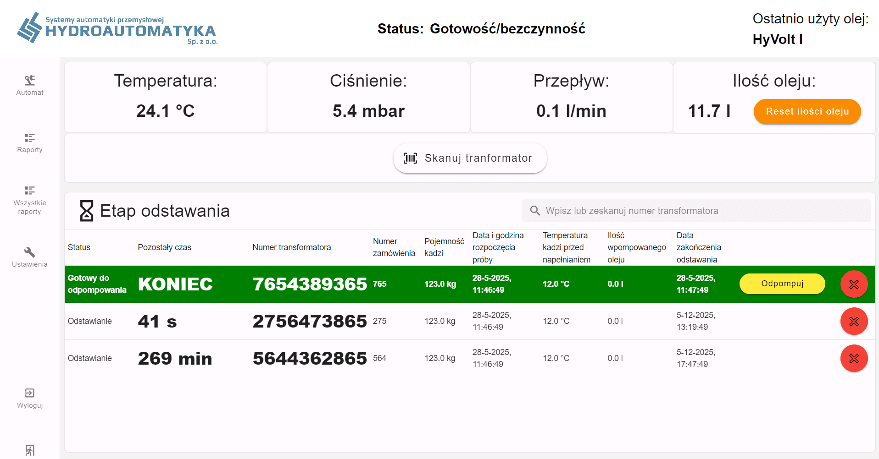Delete transformer 7654389365 with red X
879x459 pixels.
pyautogui.click(x=854, y=284)
